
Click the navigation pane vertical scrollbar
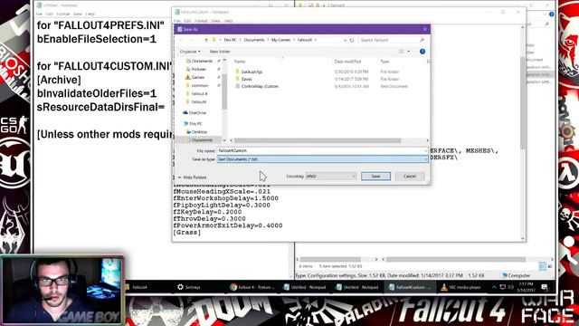tap(224, 91)
